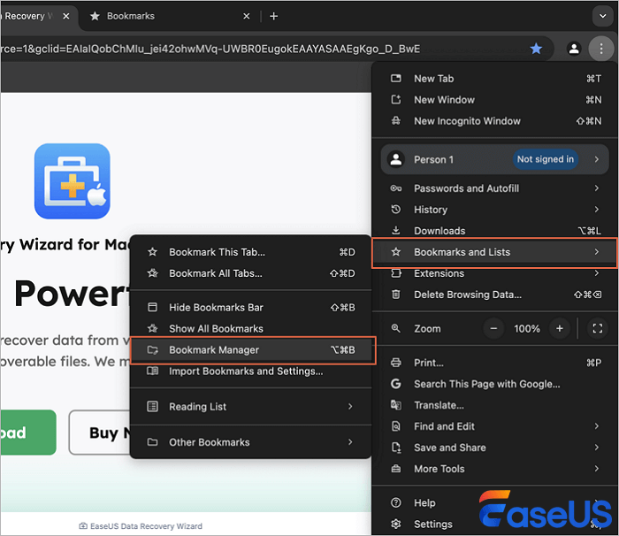The image size is (619, 536).
Task: Open Delete Browsing Data menu item
Action: point(467,295)
